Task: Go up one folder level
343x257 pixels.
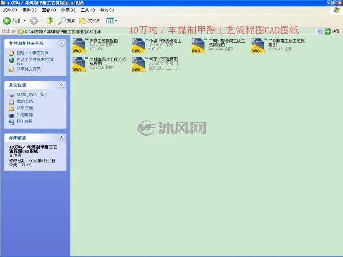Action: pos(50,21)
